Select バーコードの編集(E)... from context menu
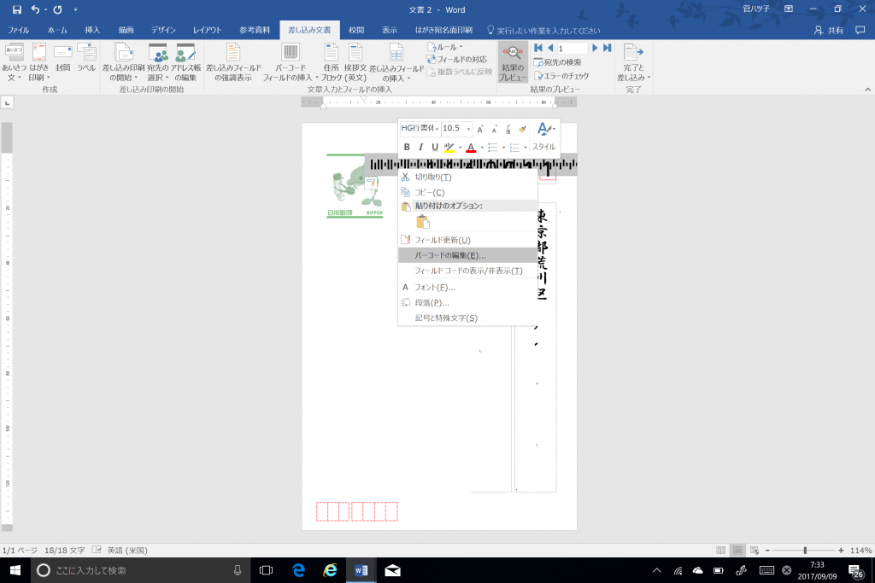Image resolution: width=875 pixels, height=583 pixels. [450, 255]
